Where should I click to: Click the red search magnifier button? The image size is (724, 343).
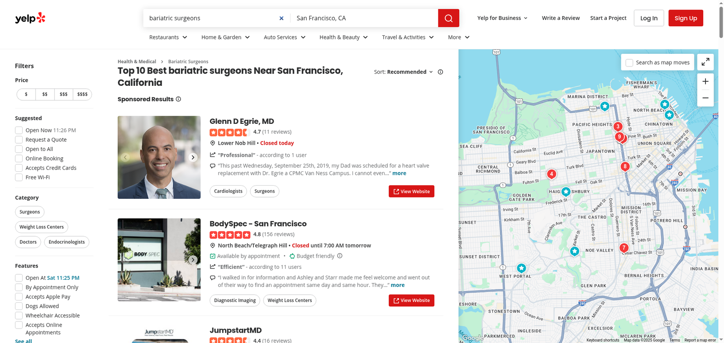tap(448, 18)
